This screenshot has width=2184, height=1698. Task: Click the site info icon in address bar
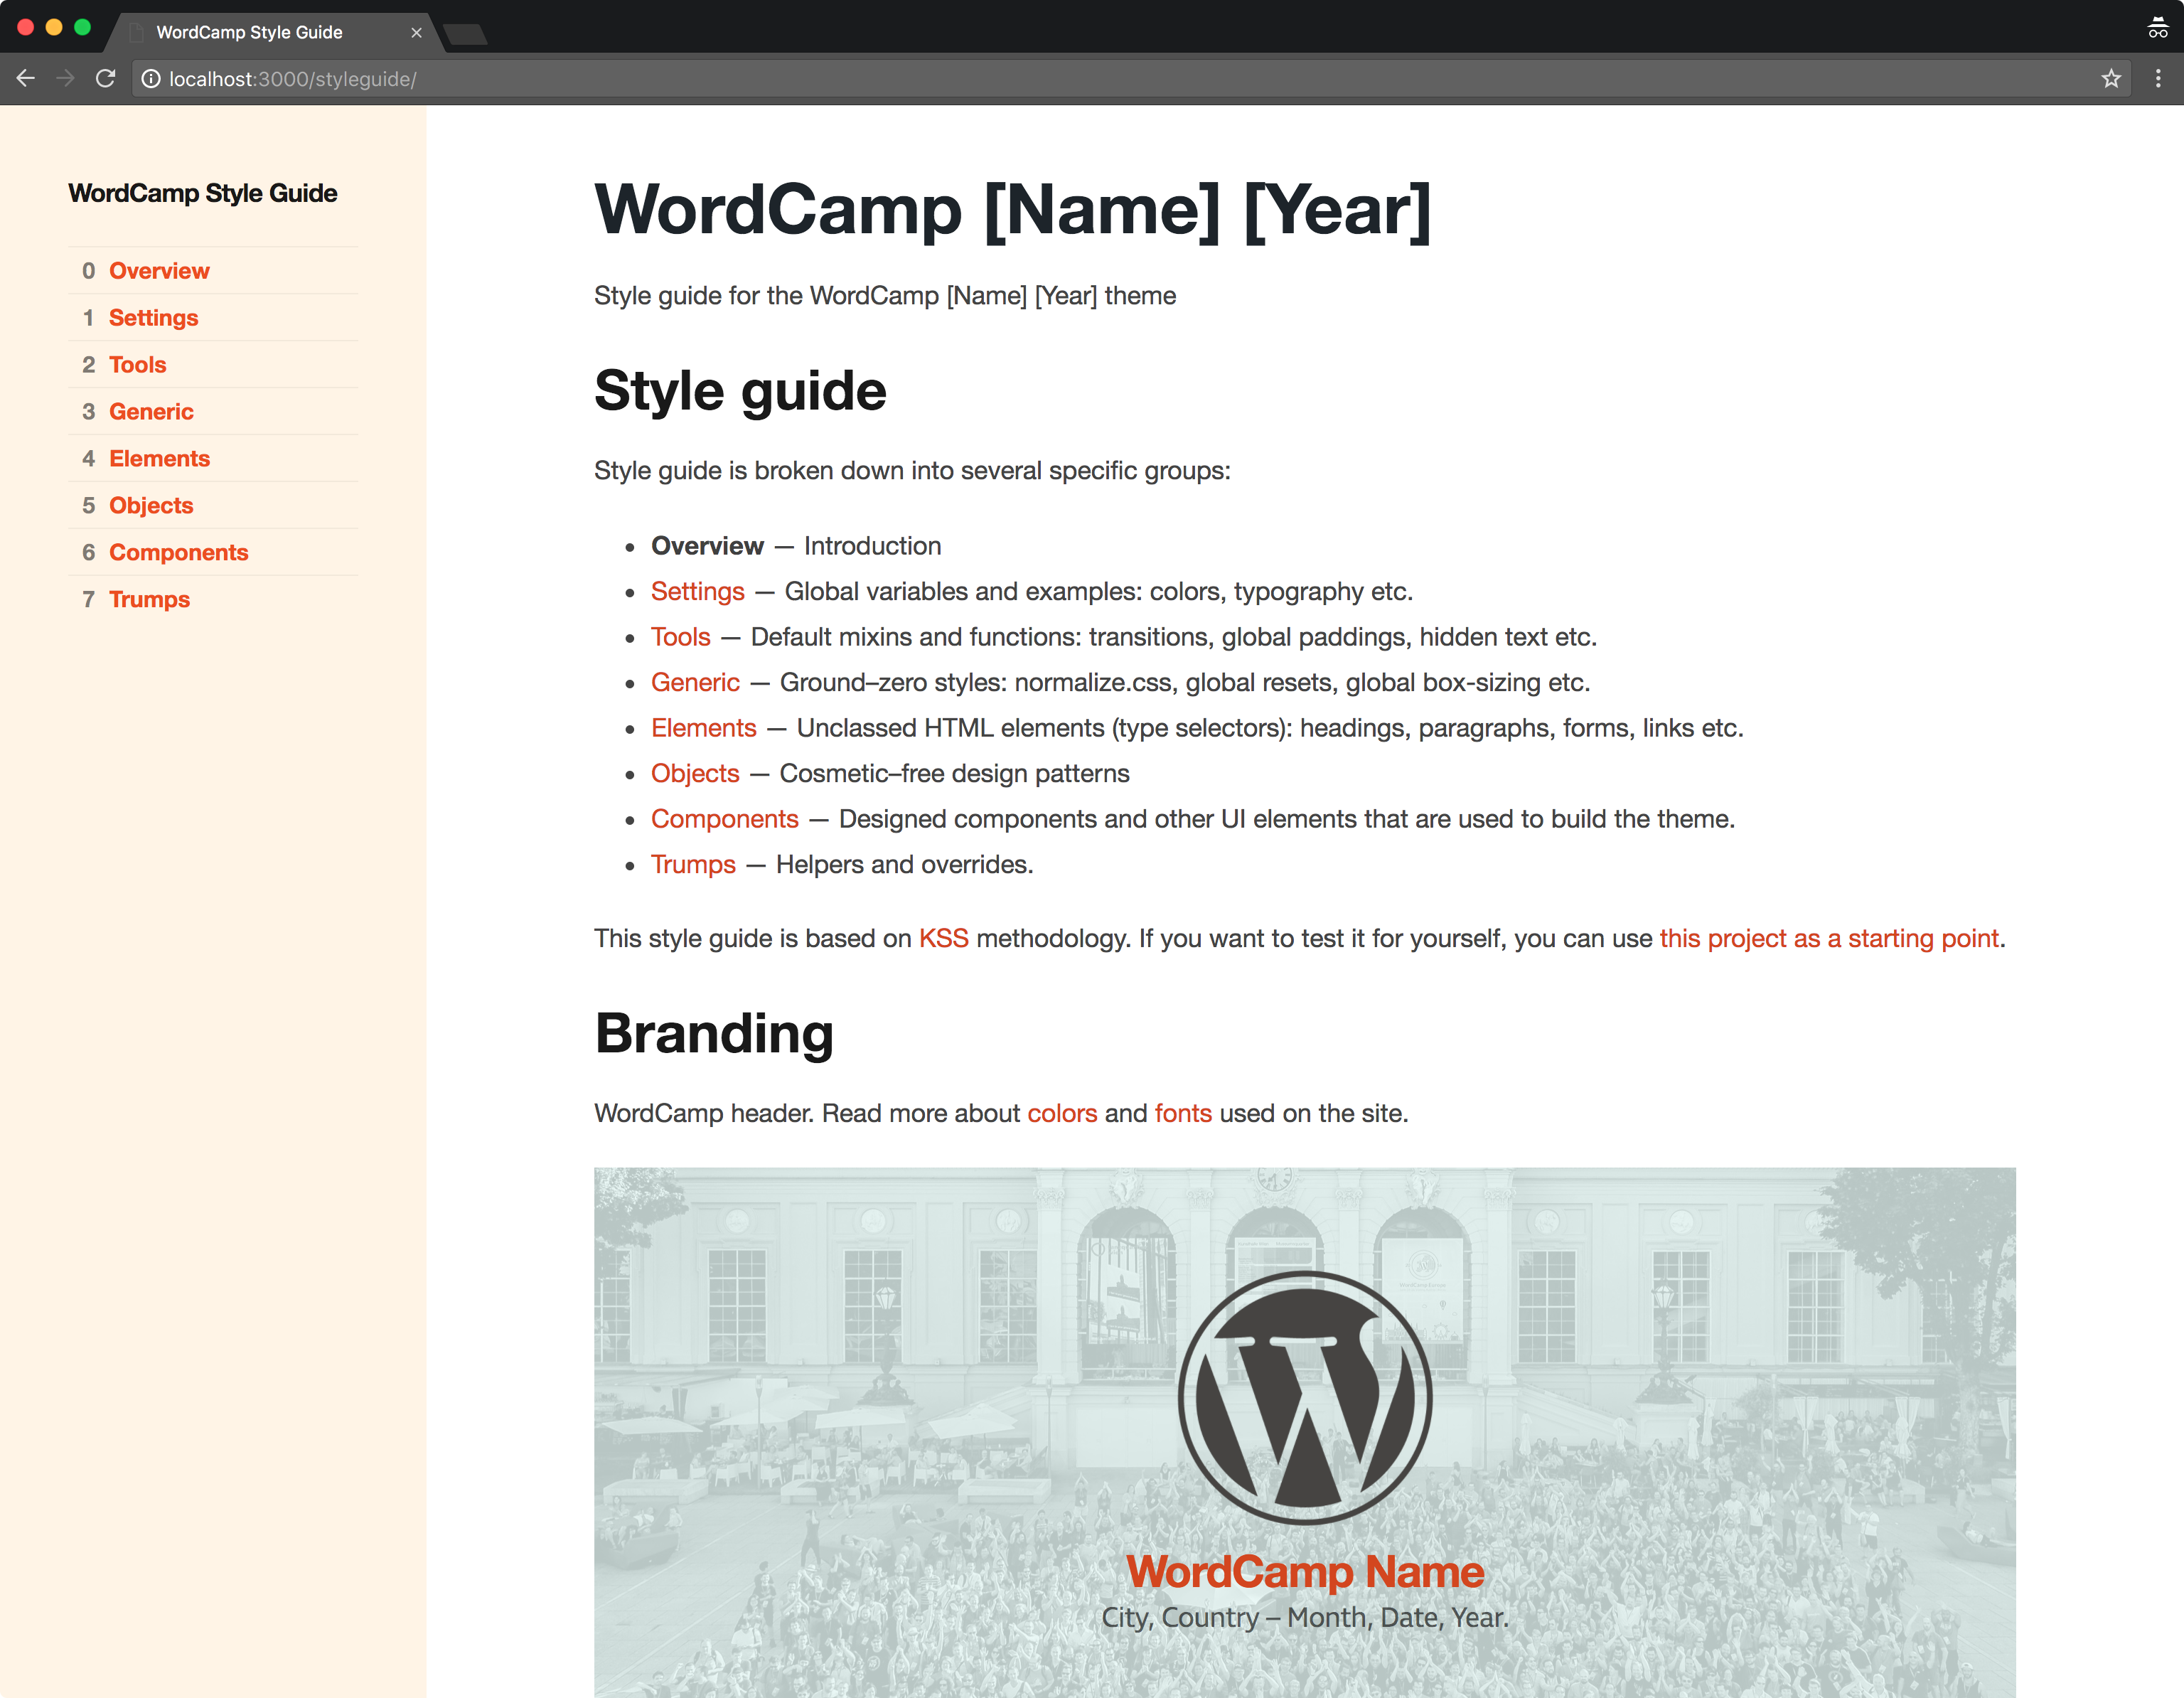point(151,79)
